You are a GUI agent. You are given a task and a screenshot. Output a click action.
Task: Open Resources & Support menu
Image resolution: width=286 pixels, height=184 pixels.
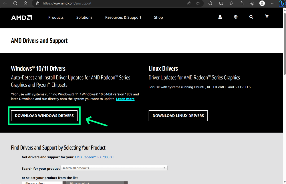(x=123, y=17)
